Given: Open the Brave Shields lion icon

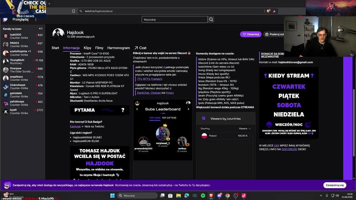Looking at the screenshot, I should (x=268, y=11).
